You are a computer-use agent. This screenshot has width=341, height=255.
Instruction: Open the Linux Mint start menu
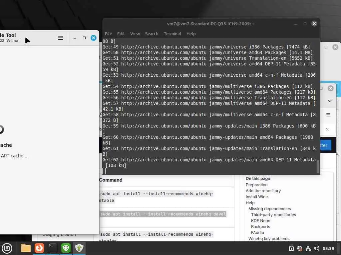[7, 248]
